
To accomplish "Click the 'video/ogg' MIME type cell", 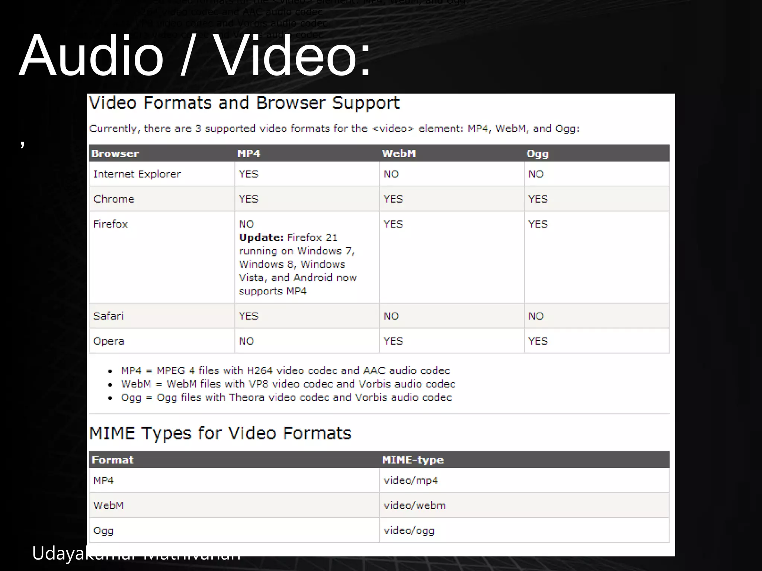I will click(409, 531).
